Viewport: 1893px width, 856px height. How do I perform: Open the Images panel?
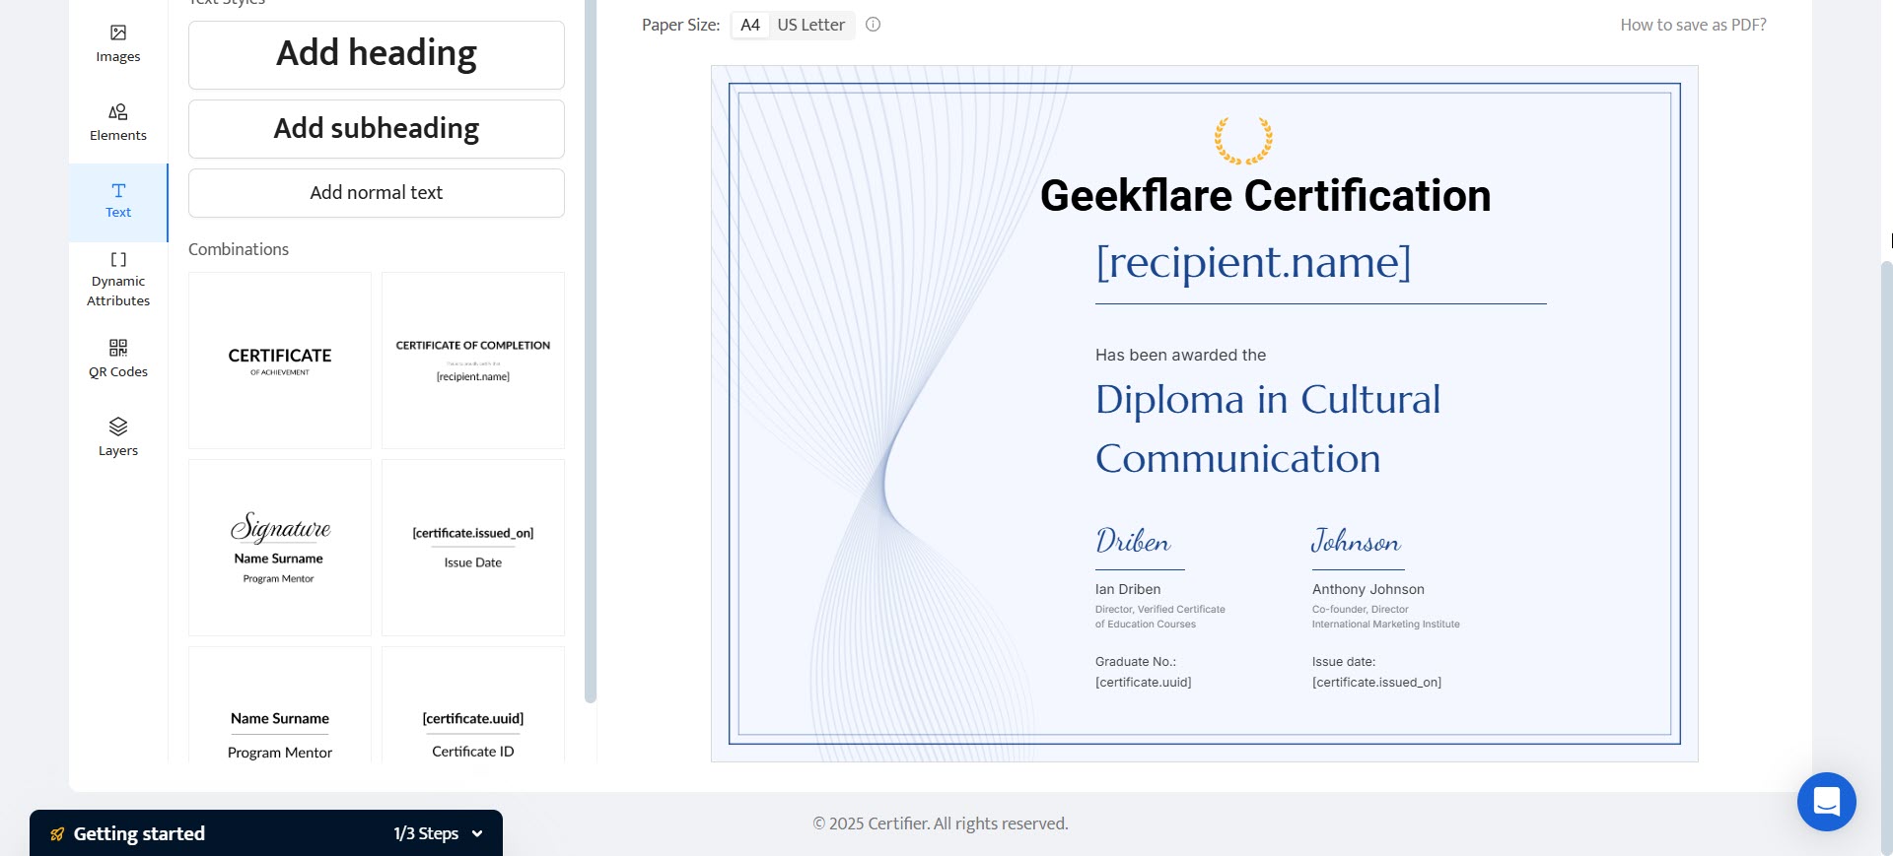coord(118,44)
